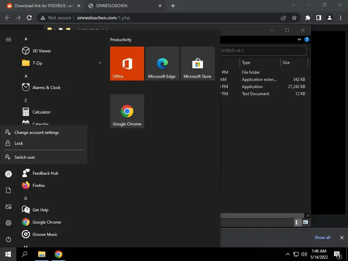Click File Explorer search box POLYBIUS v6-1
The image size is (348, 261).
pyautogui.click(x=263, y=51)
